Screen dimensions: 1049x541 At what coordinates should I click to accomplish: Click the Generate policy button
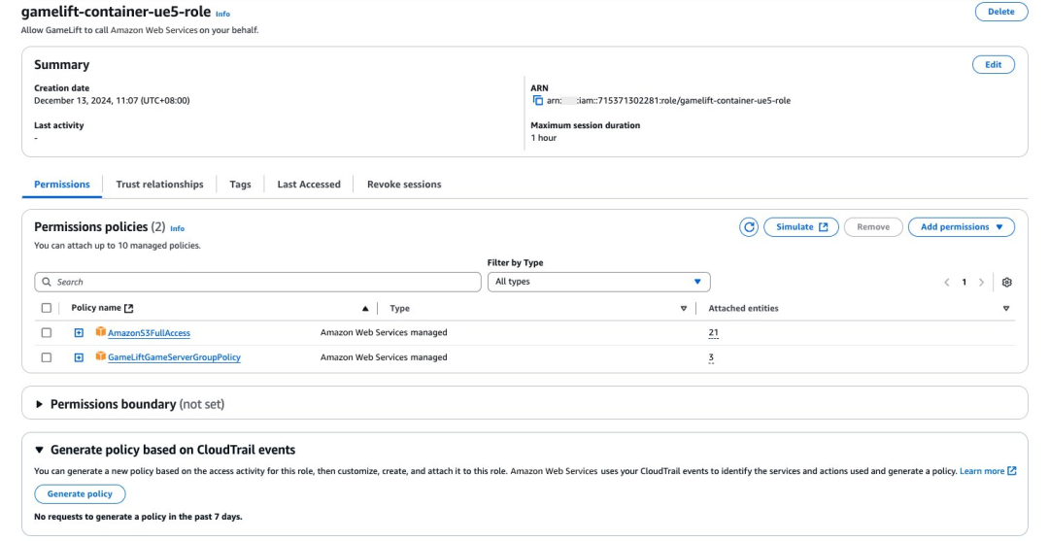pos(80,494)
